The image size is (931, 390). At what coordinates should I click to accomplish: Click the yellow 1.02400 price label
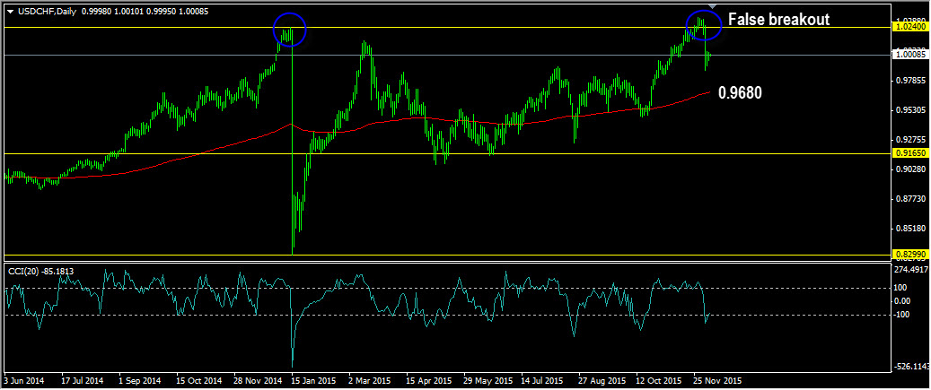[x=909, y=27]
